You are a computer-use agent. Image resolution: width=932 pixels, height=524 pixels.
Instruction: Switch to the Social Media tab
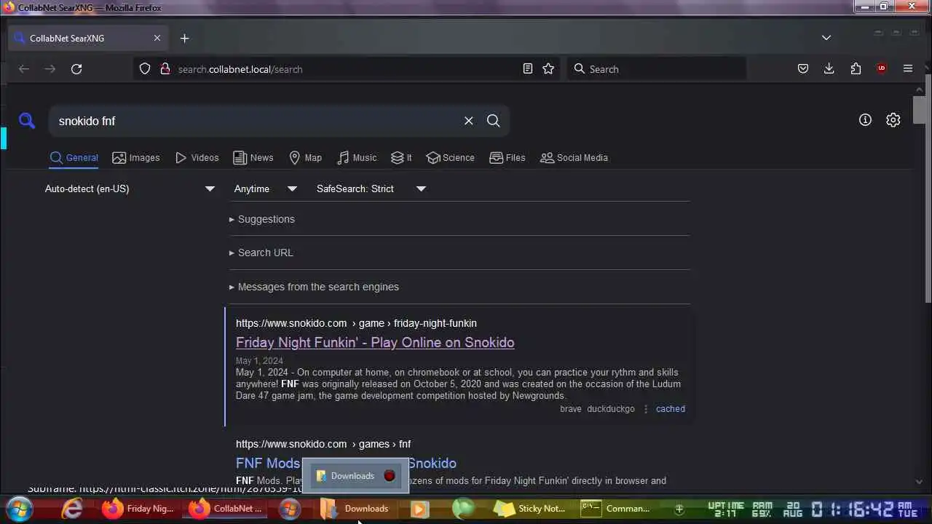(574, 157)
